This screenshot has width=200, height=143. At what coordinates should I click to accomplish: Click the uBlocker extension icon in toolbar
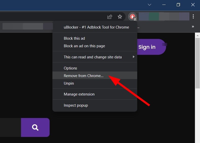point(132,17)
